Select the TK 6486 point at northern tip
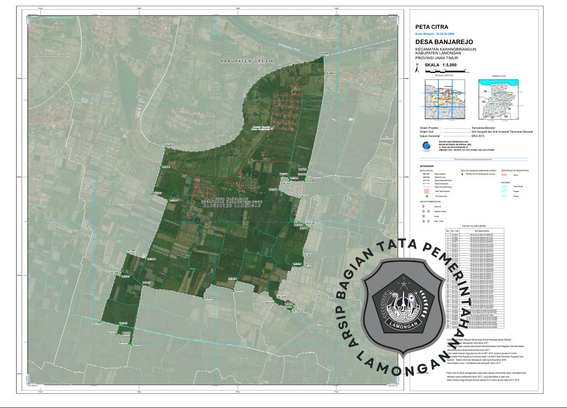The height and width of the screenshot is (408, 567). 324,56
